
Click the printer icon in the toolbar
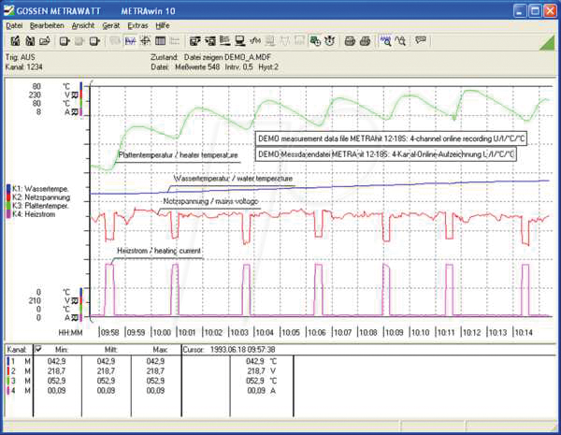pyautogui.click(x=348, y=41)
